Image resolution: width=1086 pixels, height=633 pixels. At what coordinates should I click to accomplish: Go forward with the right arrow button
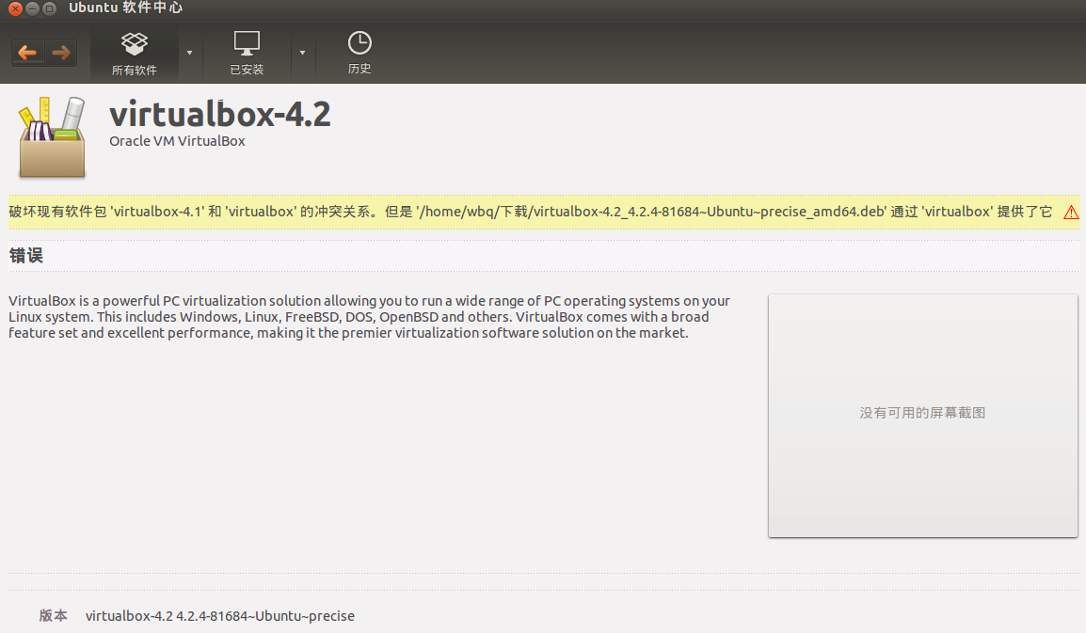pos(61,53)
